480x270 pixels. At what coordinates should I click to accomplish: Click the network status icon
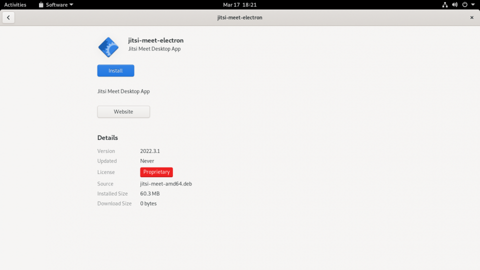pos(445,4)
